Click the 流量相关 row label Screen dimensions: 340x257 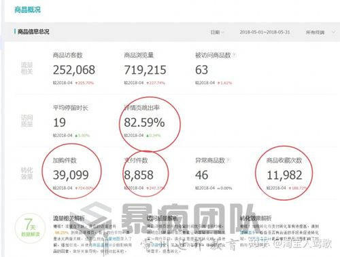click(27, 68)
